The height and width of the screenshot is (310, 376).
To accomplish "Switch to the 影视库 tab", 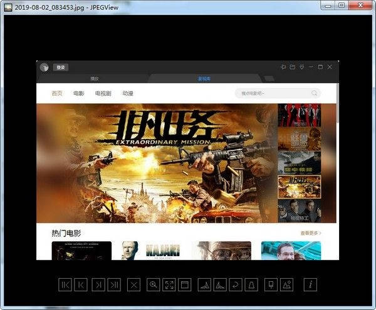I will [x=204, y=79].
